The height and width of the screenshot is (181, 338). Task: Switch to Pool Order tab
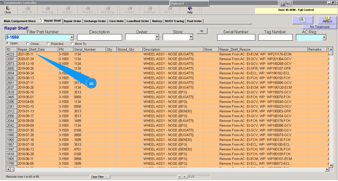point(194,21)
